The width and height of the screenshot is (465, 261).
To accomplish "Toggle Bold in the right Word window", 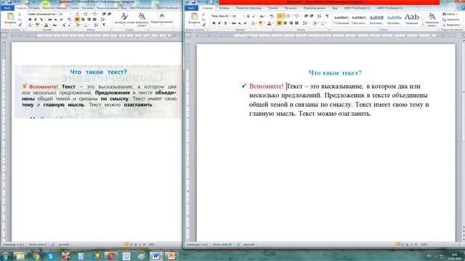I will tap(214, 23).
